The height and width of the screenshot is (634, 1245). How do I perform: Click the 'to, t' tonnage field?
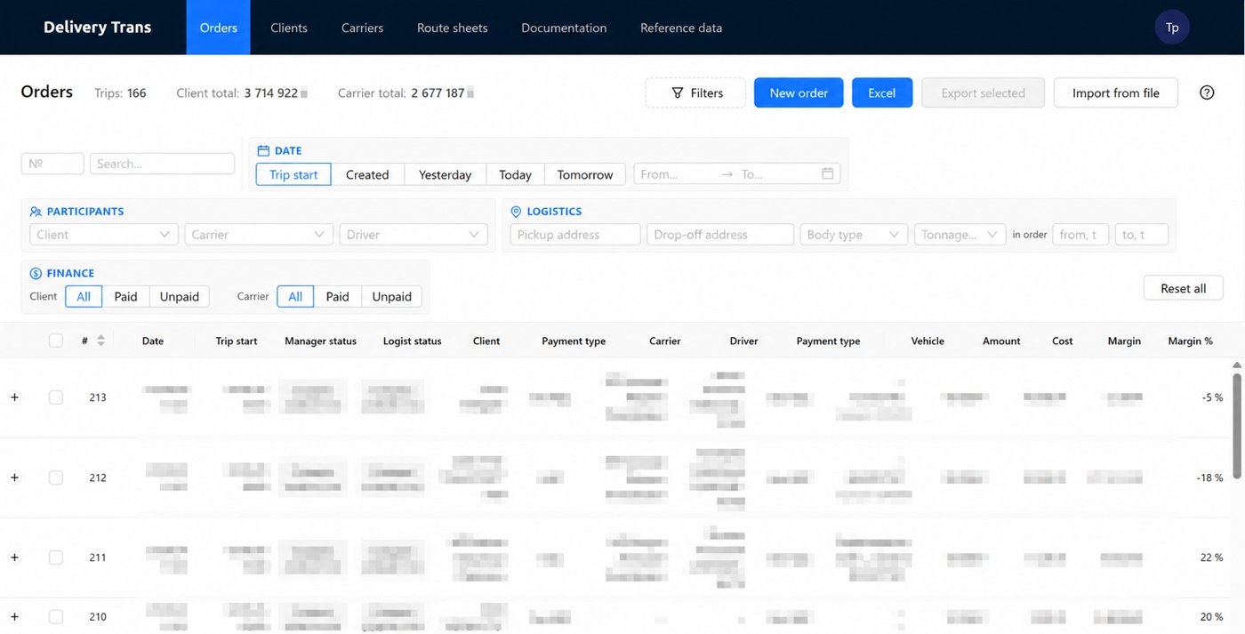point(1142,235)
